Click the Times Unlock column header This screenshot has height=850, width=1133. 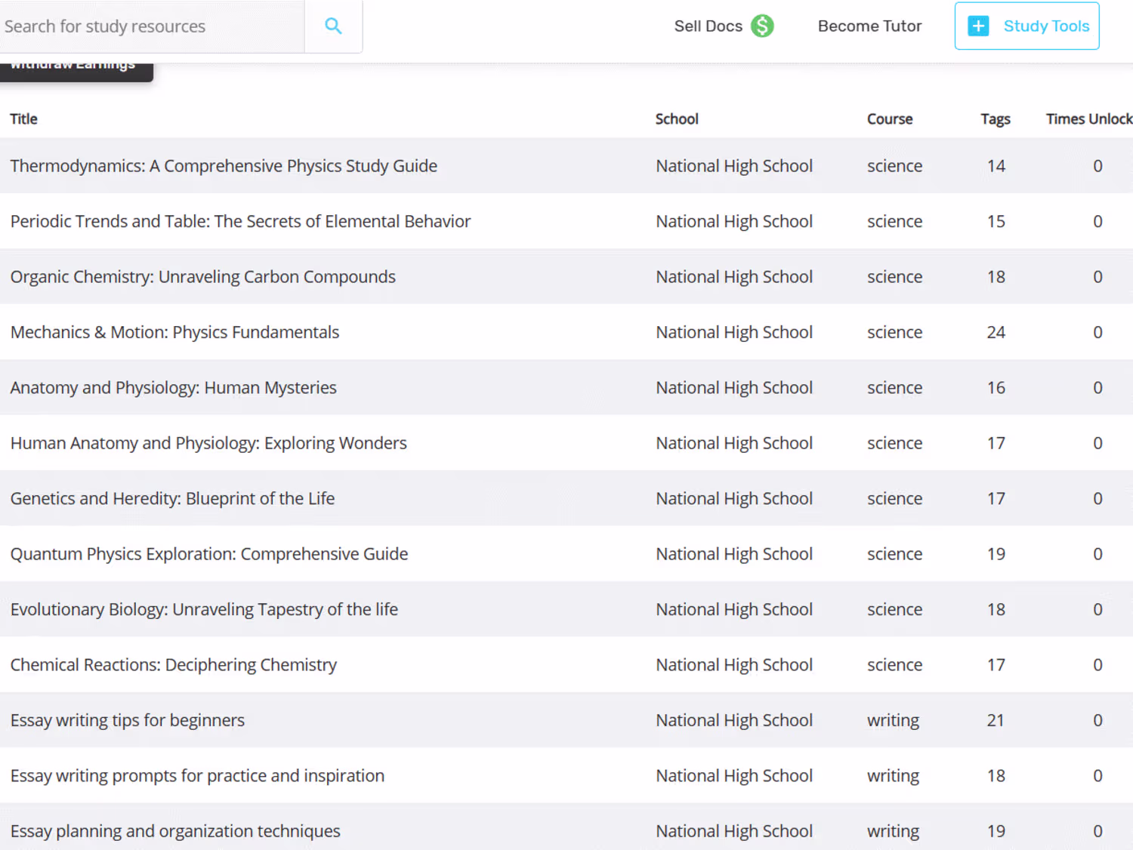[1088, 119]
